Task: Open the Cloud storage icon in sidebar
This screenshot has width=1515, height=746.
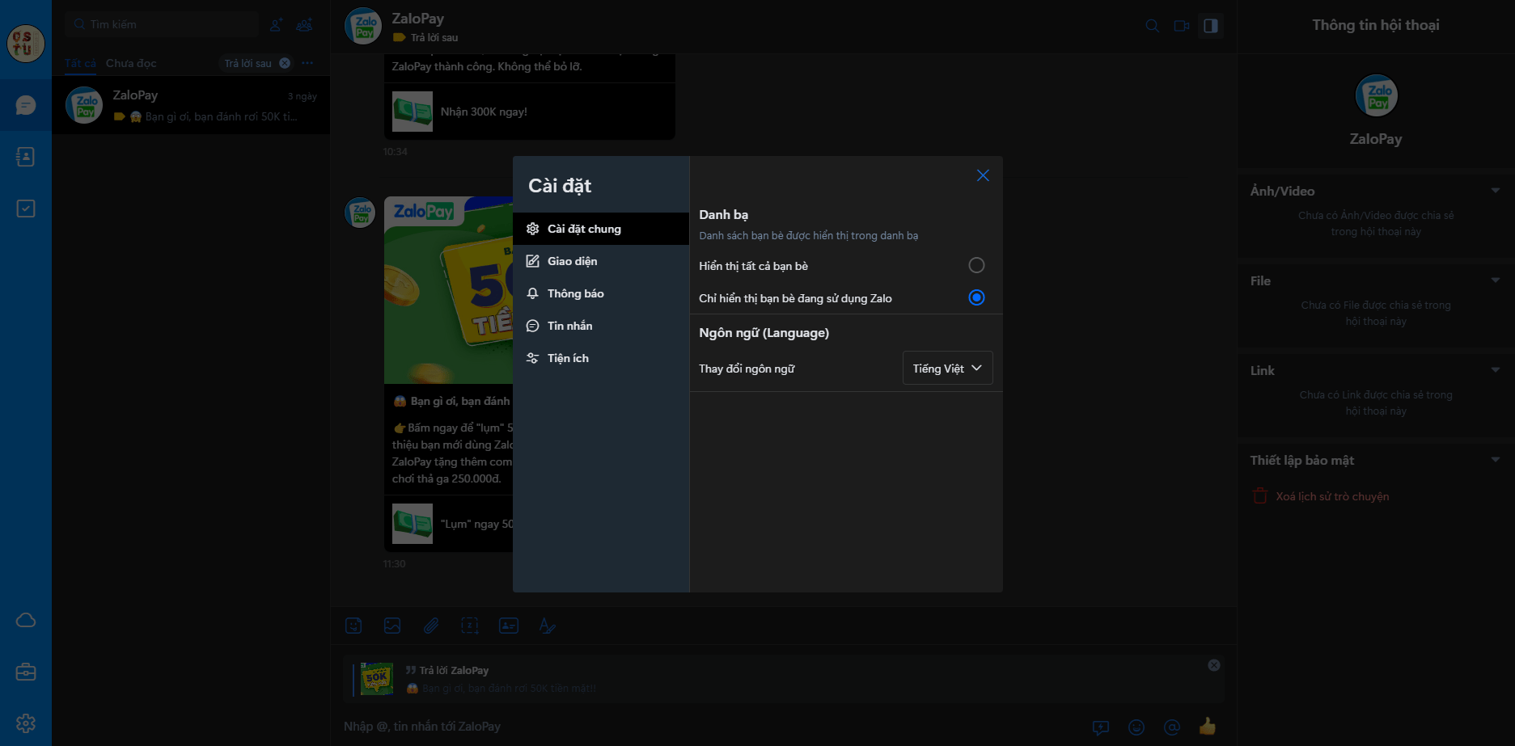Action: point(25,620)
